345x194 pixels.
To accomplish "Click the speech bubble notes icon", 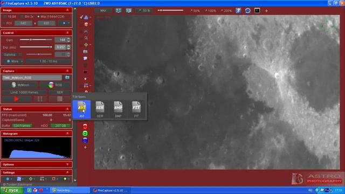I will click(x=85, y=58).
